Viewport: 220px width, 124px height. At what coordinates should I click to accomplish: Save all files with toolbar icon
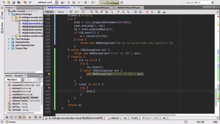[x=19, y=2]
